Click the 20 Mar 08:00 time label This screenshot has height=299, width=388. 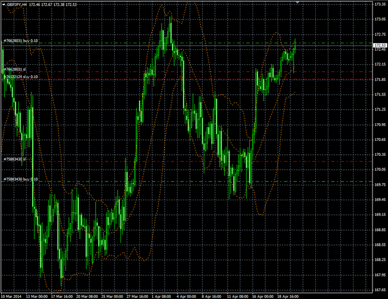[87, 296]
